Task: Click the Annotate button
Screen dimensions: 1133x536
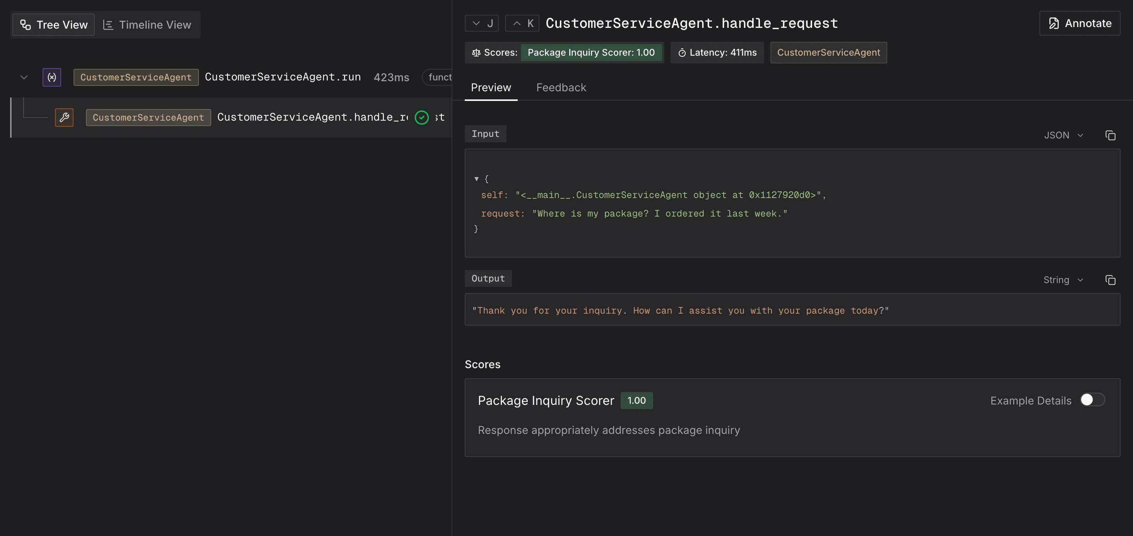Action: click(x=1079, y=23)
